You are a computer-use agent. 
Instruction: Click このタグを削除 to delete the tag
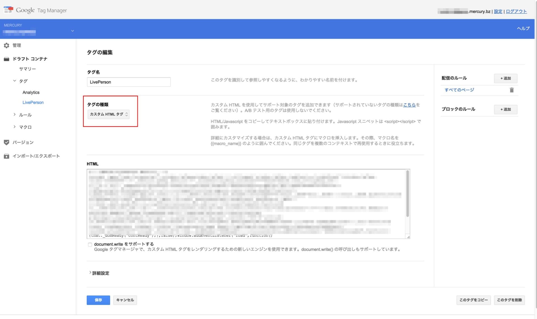coord(510,300)
